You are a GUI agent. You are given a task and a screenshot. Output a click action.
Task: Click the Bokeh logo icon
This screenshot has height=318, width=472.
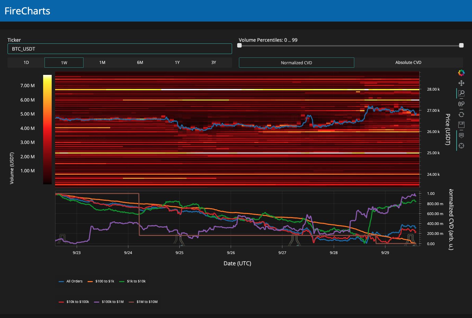461,73
